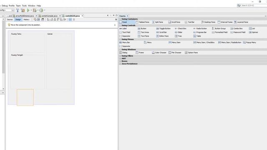Select the Label component in the palette
The width and height of the screenshot is (267, 150).
point(123,29)
